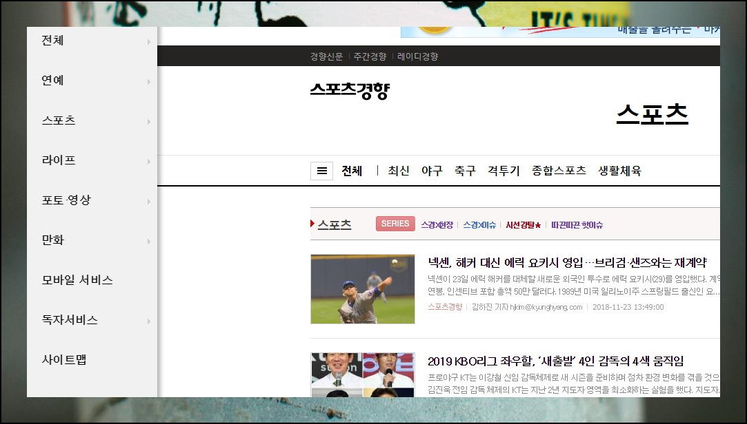Switch to the 최신 tab

(398, 171)
